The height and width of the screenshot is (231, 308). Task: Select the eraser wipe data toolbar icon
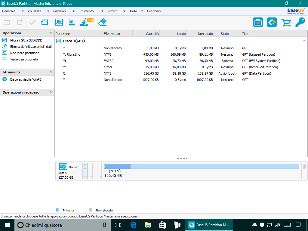pyautogui.click(x=102, y=22)
